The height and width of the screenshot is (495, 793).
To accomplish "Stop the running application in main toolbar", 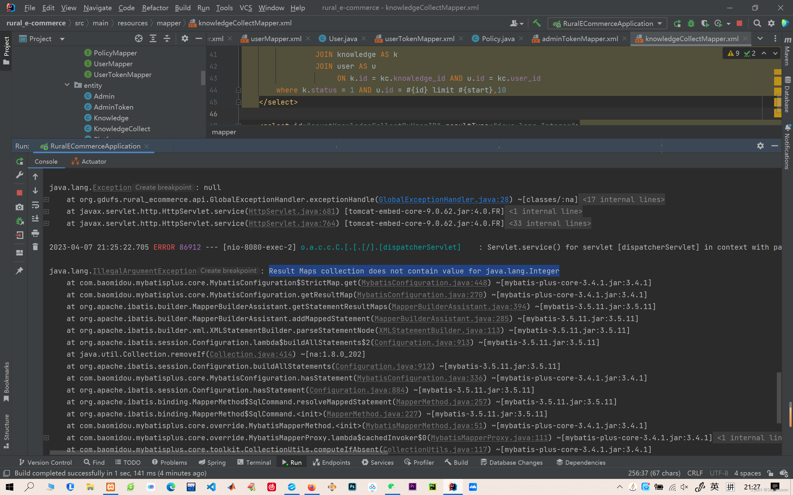I will coord(739,23).
